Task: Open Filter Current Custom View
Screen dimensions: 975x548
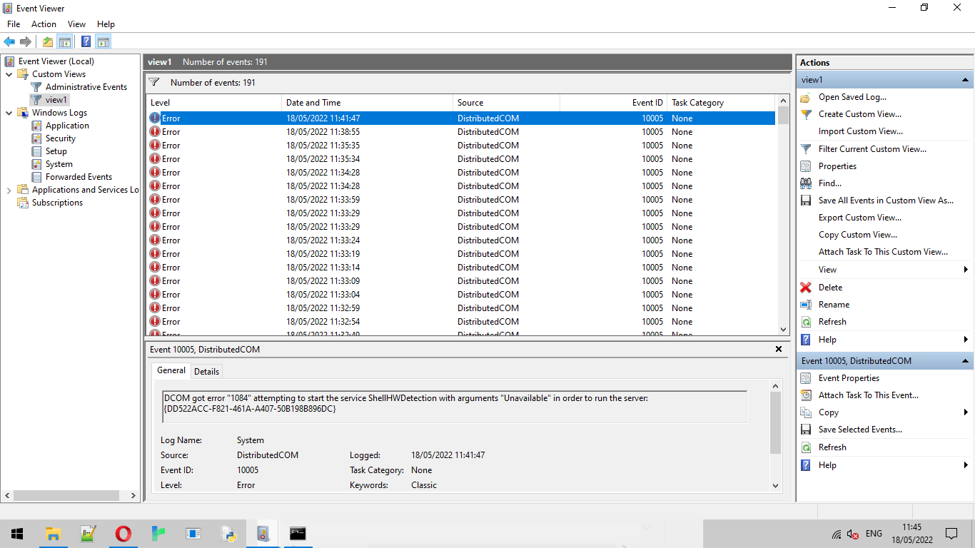Action: 872,149
